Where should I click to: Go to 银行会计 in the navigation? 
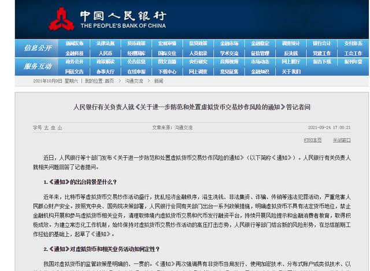click(321, 43)
